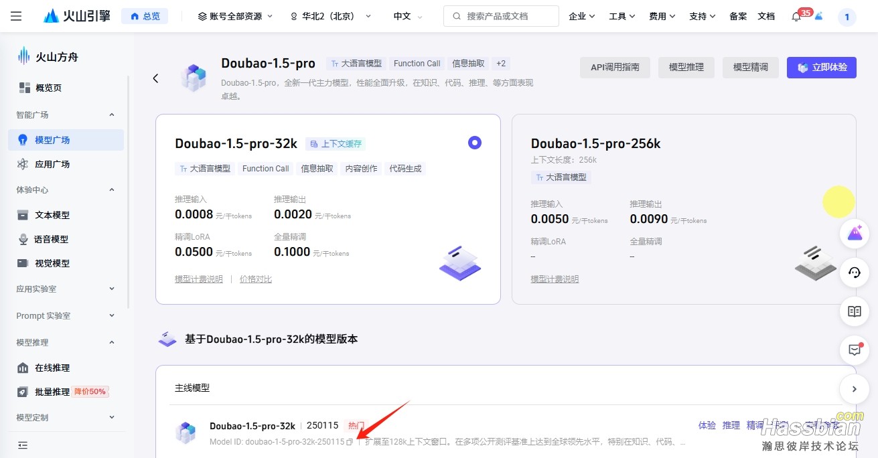Open the 价格对比 link
Screen dimensions: 878x458
point(256,279)
